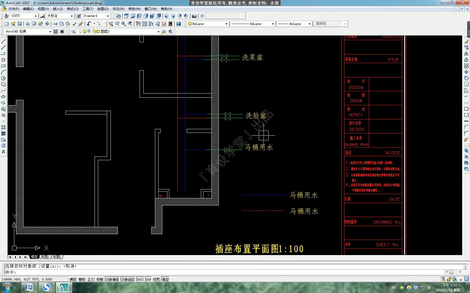Open the 标注(N) menu
Image resolution: width=470 pixels, height=293 pixels.
click(x=118, y=9)
